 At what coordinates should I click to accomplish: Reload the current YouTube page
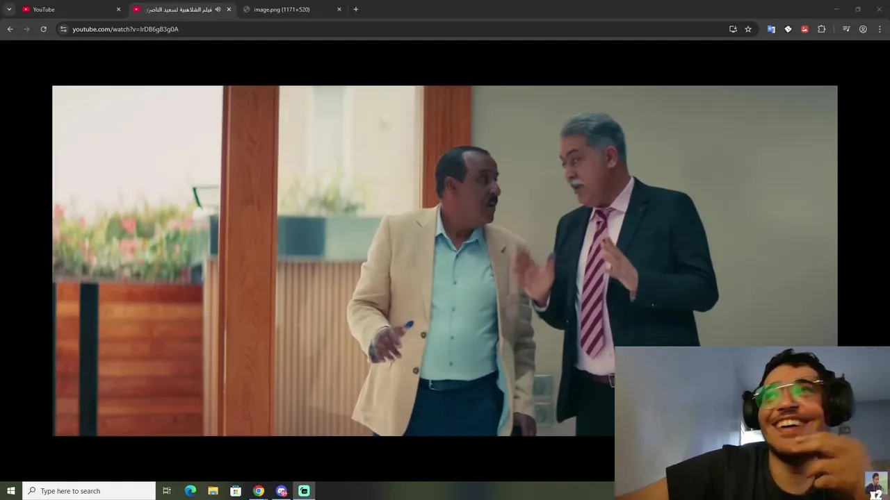tap(43, 29)
